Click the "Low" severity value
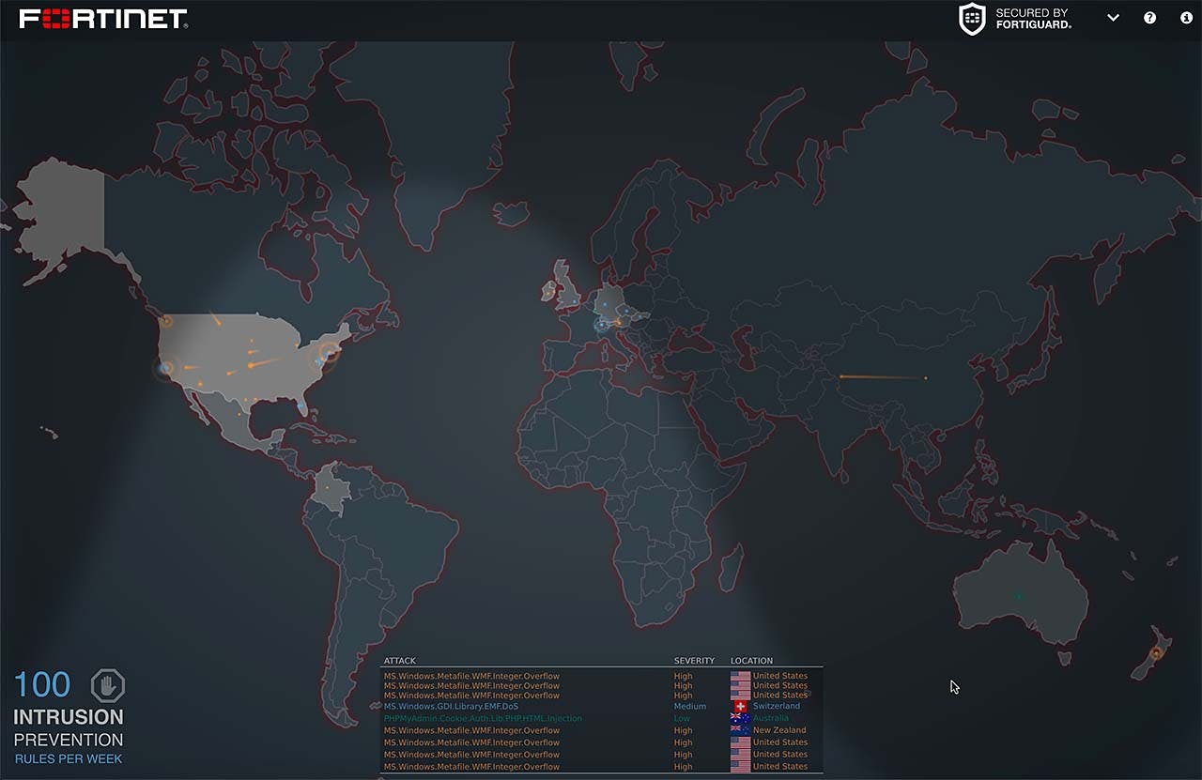Screen dimensions: 1202x780 click(682, 719)
